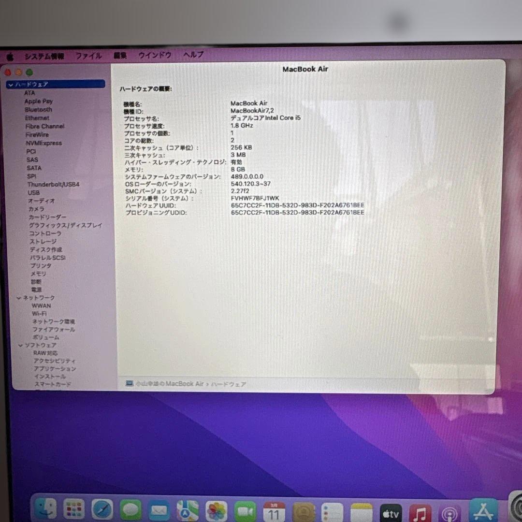
Task: Open Podcasts from the Dock
Action: coord(450,514)
